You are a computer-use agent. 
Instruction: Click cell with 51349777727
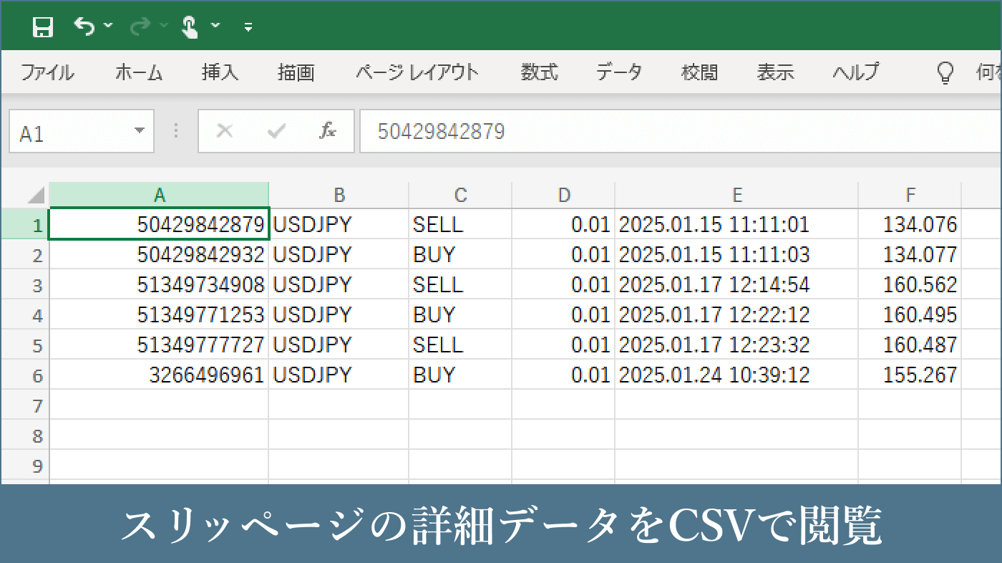pos(159,345)
